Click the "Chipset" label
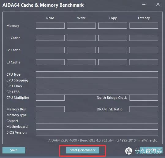Screen dimensions: 165x158 13,121
